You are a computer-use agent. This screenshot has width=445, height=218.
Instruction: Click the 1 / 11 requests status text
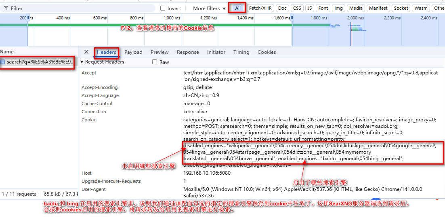click(x=19, y=194)
